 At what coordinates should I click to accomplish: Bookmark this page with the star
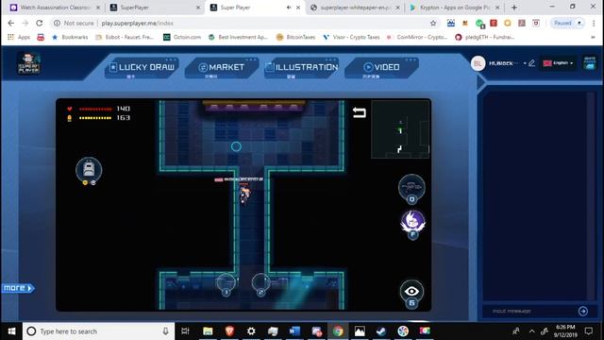(433, 23)
